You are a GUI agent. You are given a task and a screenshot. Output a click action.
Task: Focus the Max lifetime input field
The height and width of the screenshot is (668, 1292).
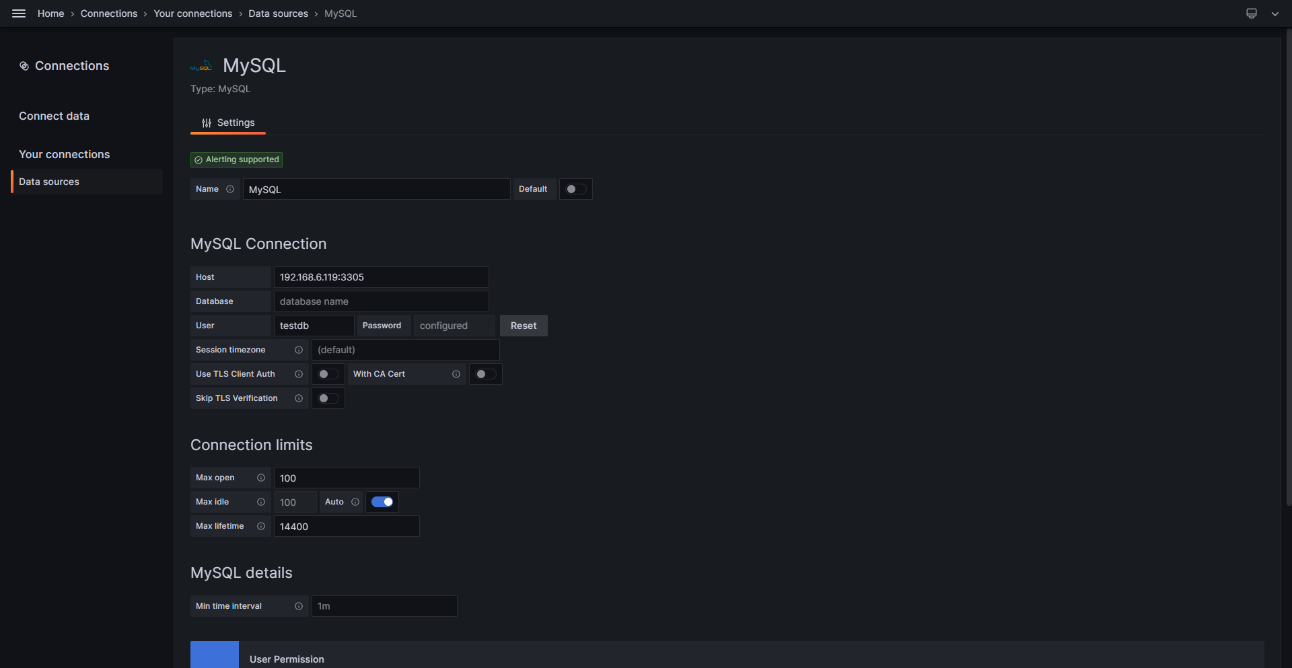pos(347,526)
